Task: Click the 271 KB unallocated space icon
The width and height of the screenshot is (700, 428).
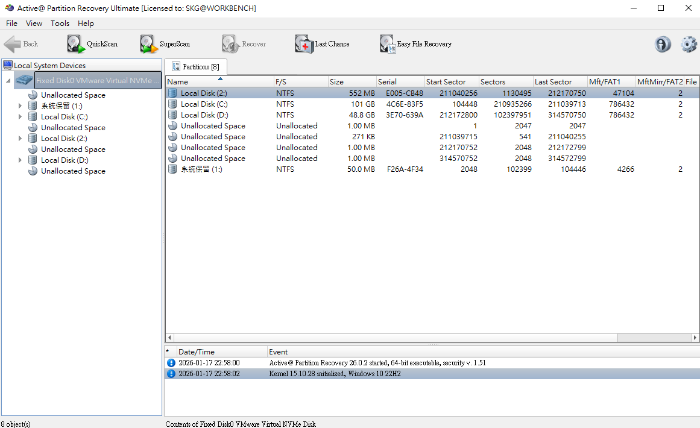Action: click(x=172, y=137)
